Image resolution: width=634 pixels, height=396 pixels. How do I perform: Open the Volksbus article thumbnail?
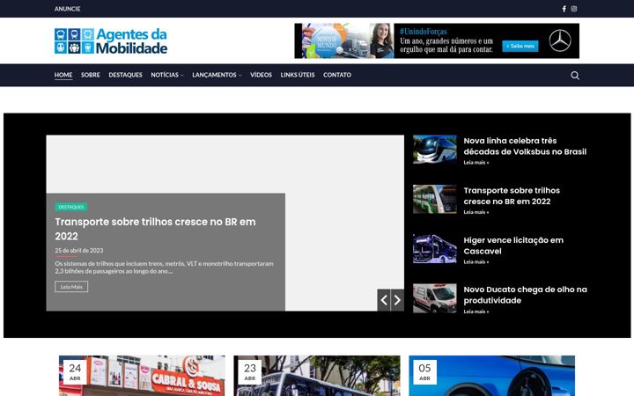point(435,149)
